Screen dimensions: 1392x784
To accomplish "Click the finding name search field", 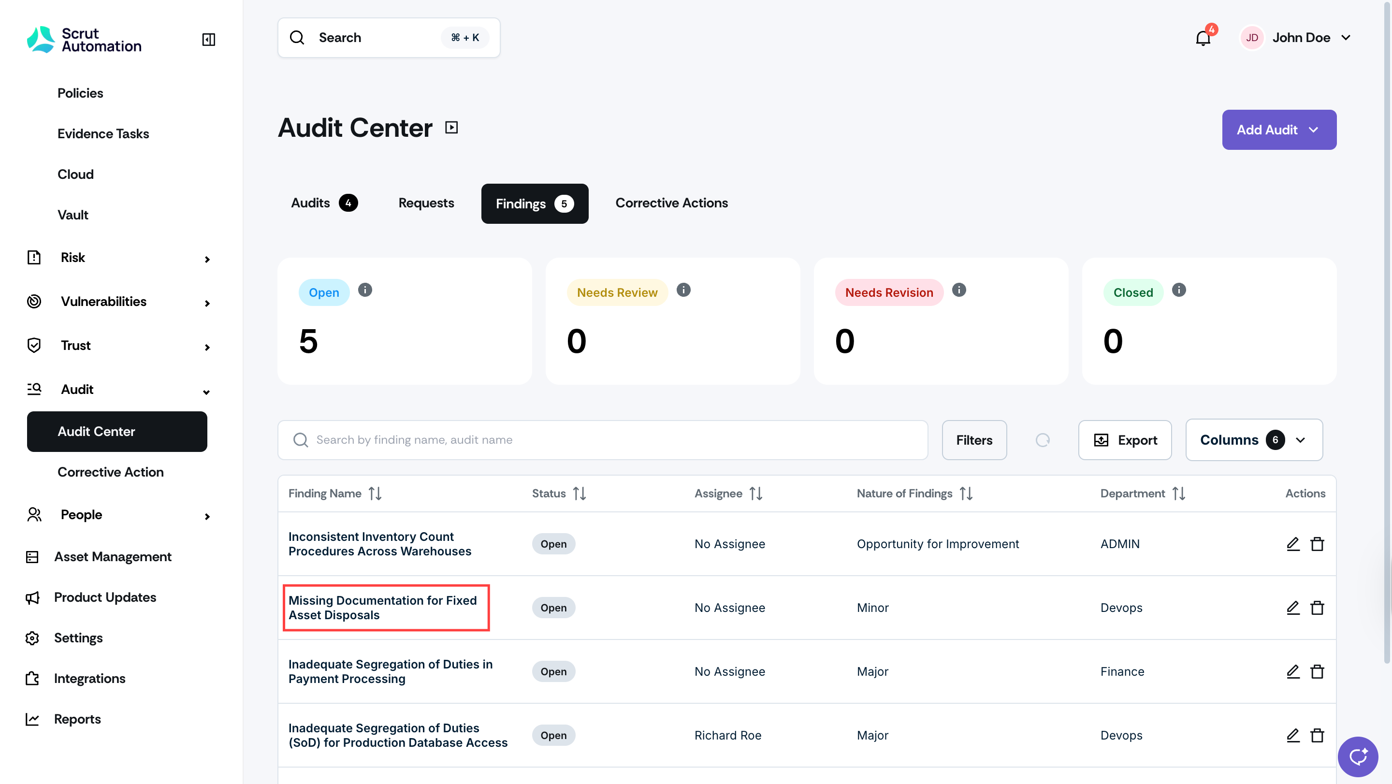I will [603, 440].
